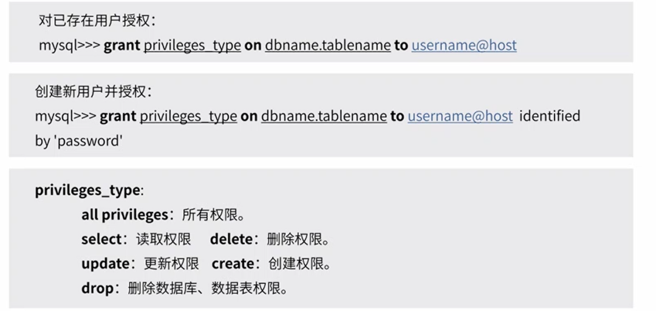Click the bold 'update' privilege keyword
Image resolution: width=656 pixels, height=311 pixels.
click(x=105, y=264)
